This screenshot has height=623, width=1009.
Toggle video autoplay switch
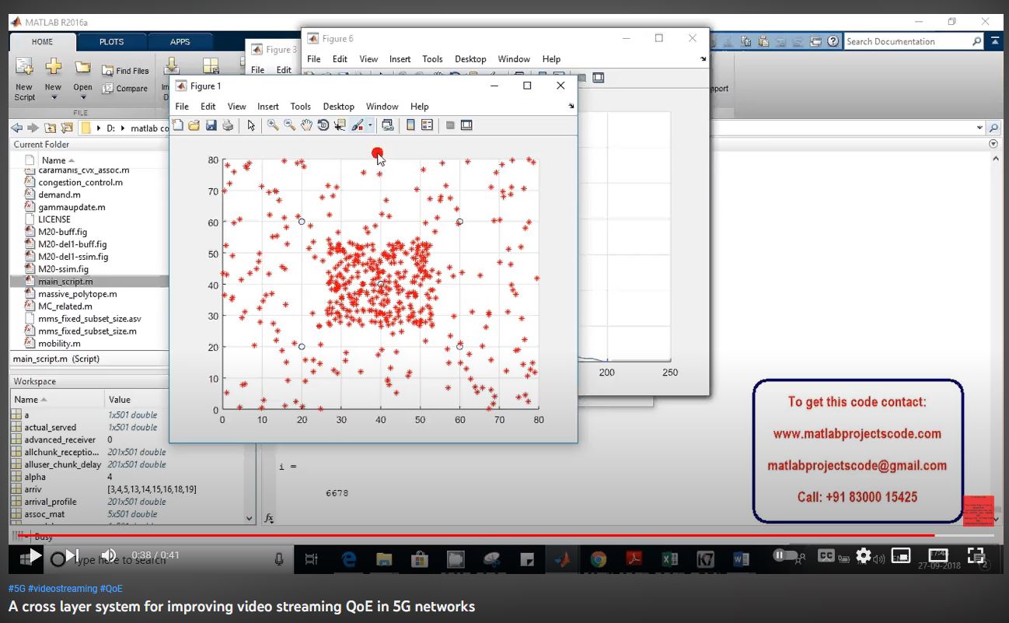(x=785, y=555)
